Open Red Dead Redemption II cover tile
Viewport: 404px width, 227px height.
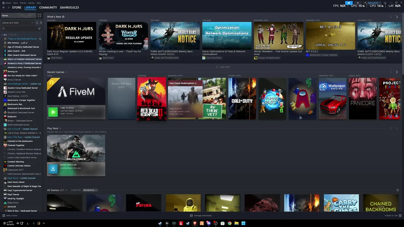[152, 98]
